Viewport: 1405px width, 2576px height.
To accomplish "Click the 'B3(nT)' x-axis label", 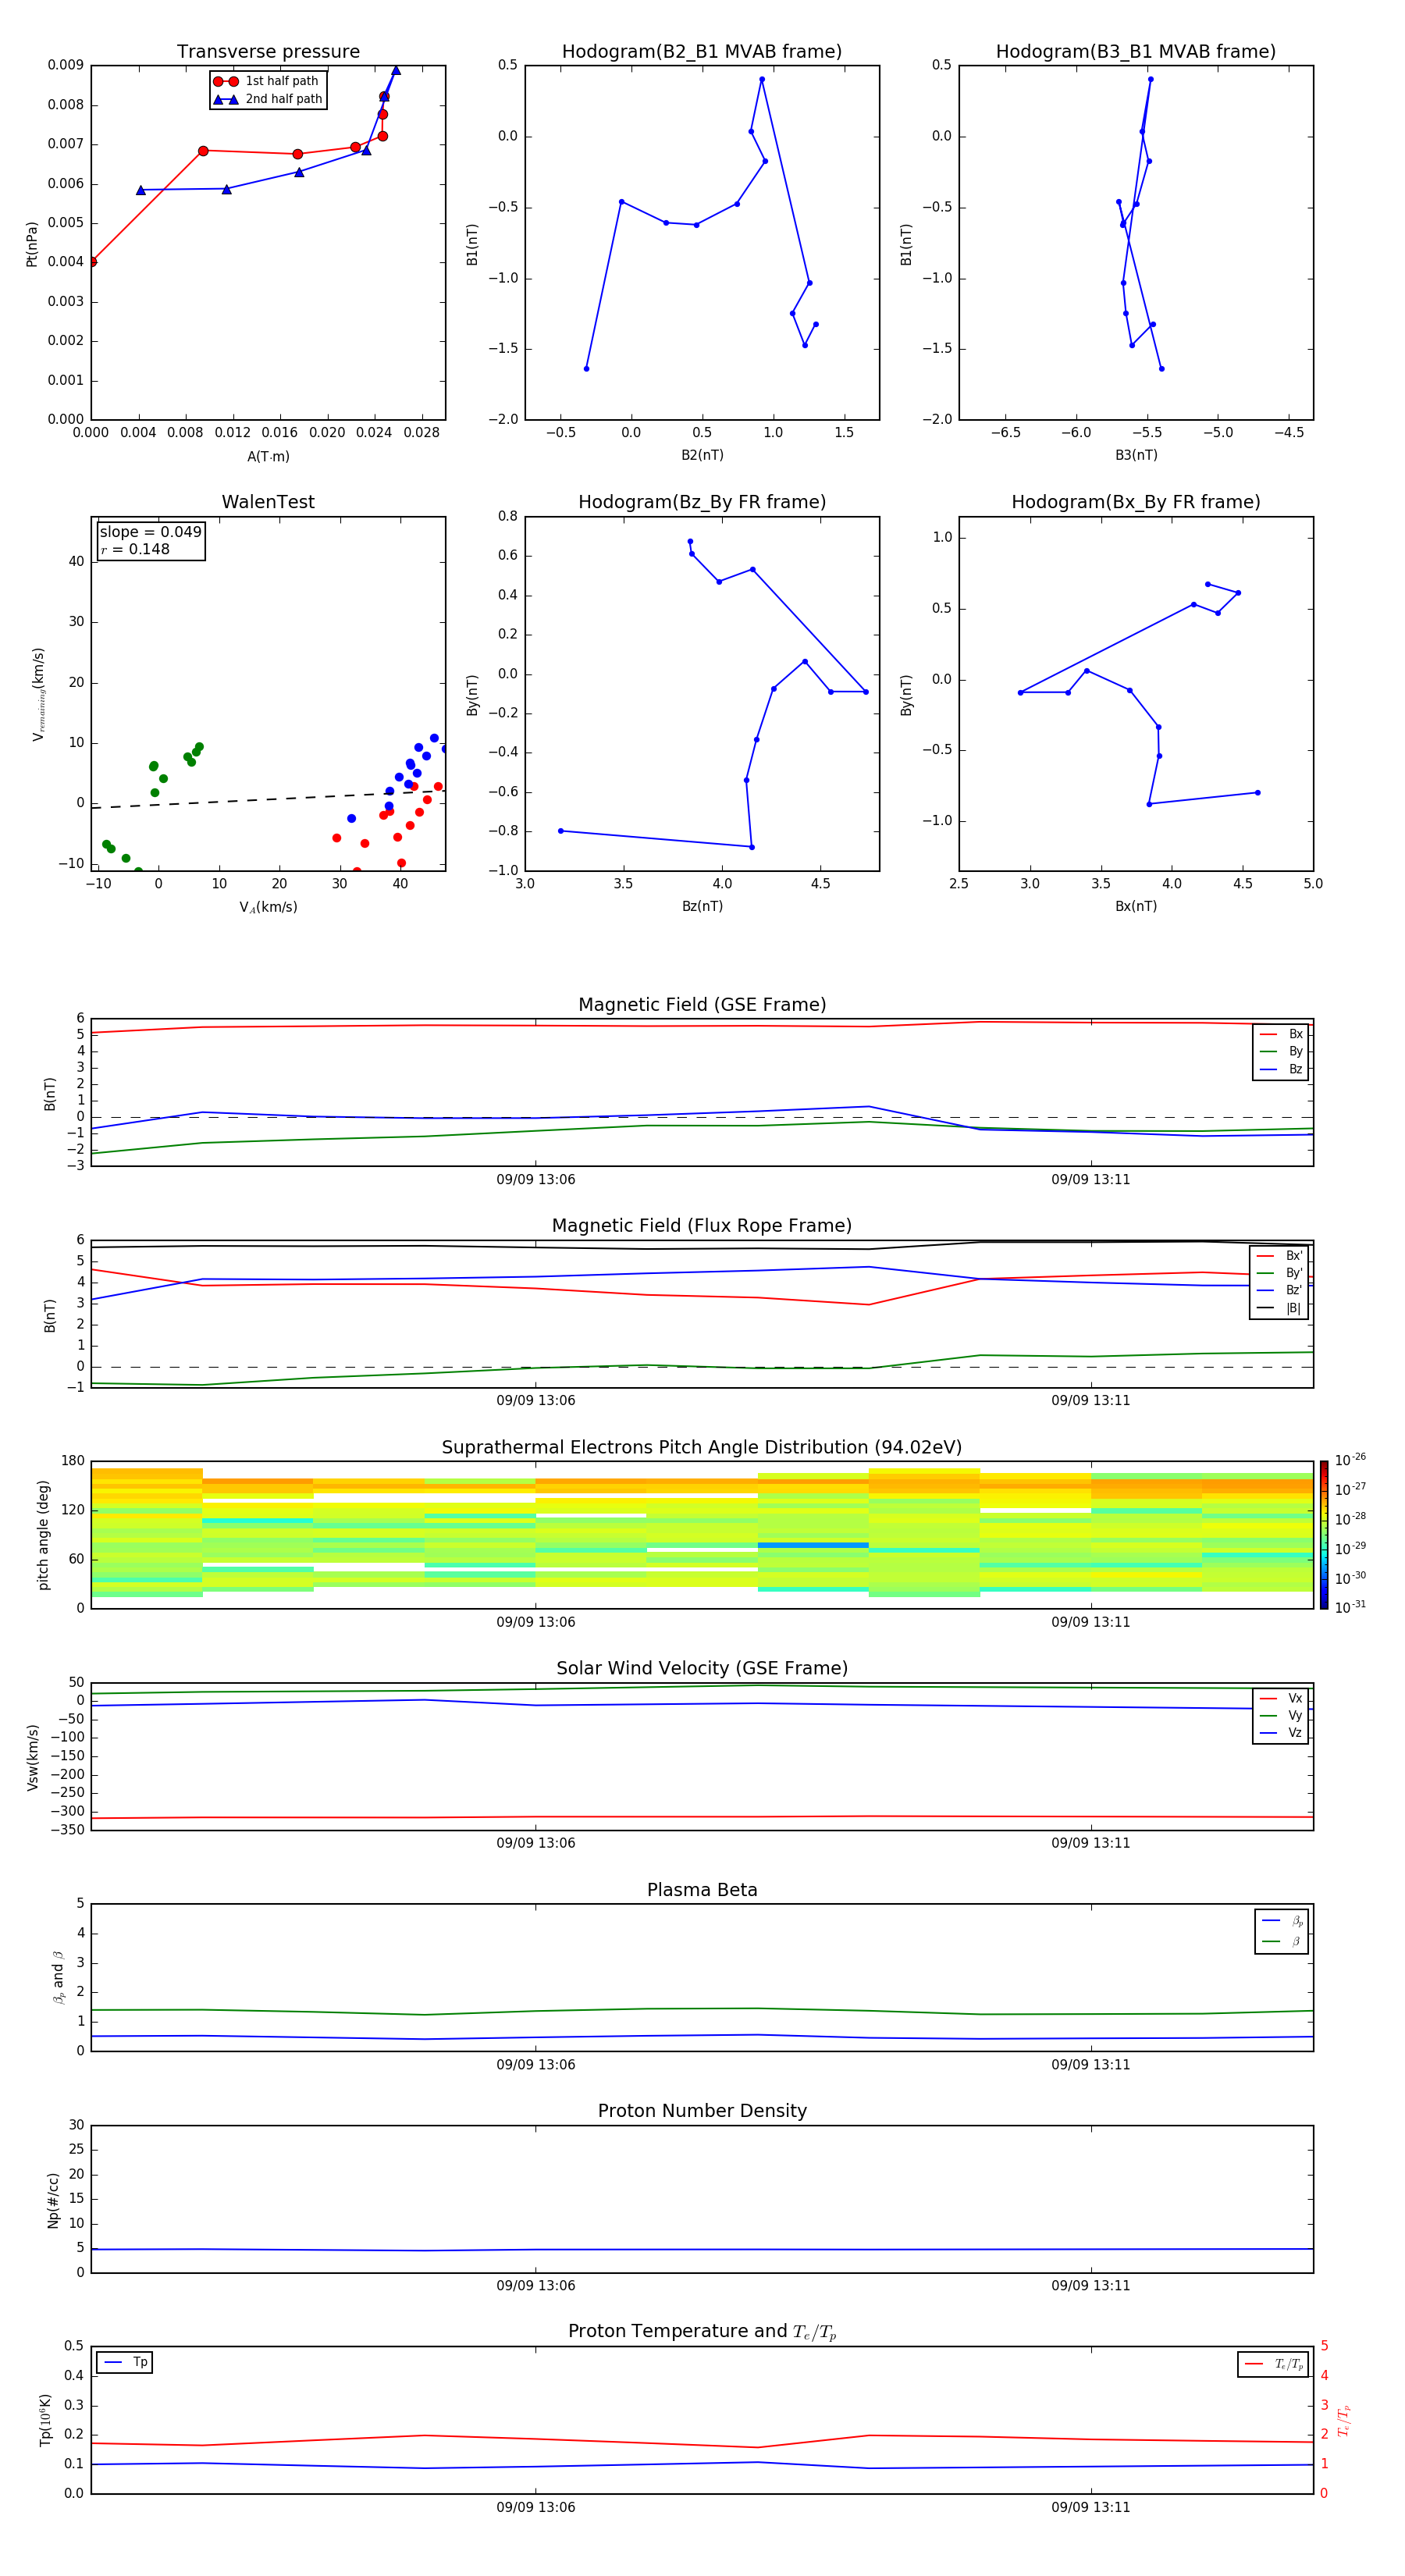I will pyautogui.click(x=1136, y=455).
